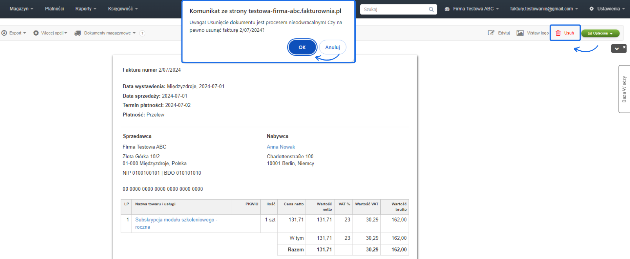630x259 pixels.
Task: Click the Edytuj pencil icon
Action: (491, 33)
